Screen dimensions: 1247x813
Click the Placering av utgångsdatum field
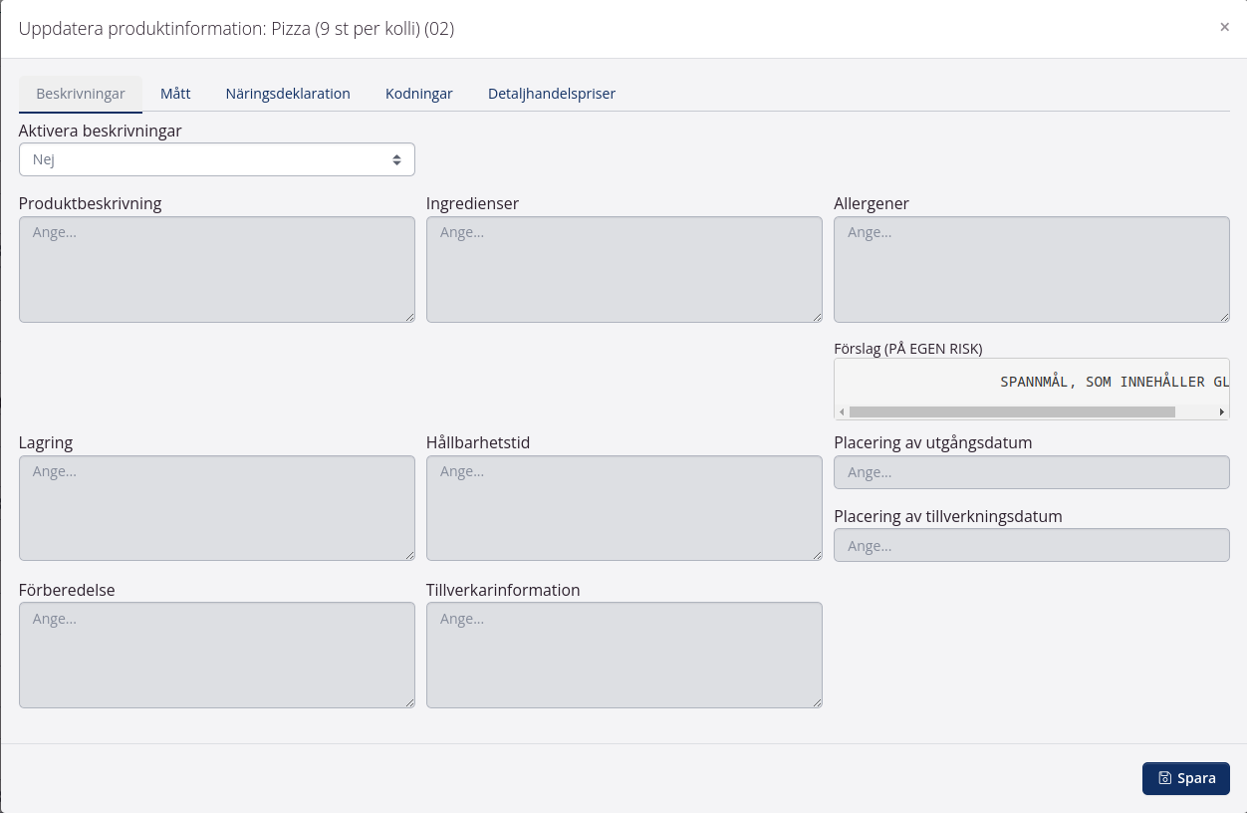click(x=1031, y=472)
